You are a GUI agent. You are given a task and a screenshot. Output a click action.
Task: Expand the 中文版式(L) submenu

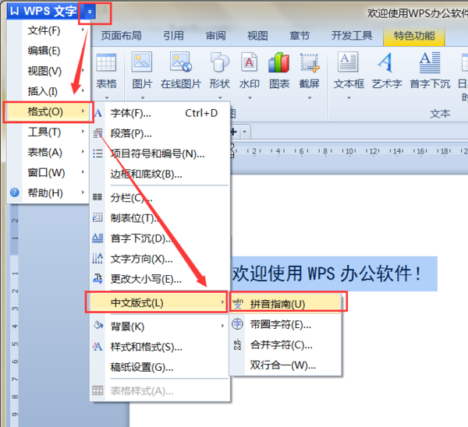click(x=158, y=303)
